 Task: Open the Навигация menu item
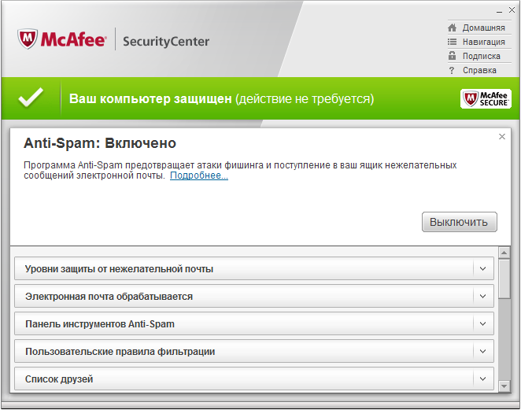pyautogui.click(x=483, y=42)
